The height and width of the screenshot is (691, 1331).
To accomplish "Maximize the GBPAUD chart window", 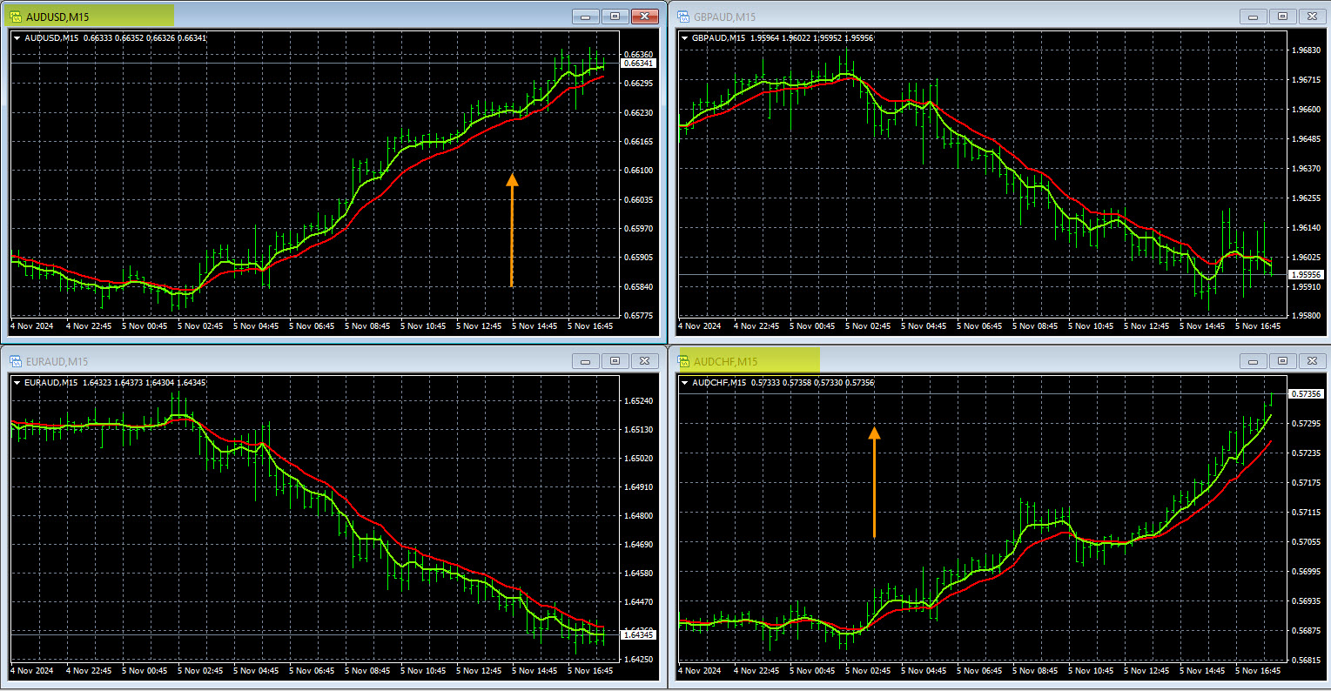I will coord(1282,17).
